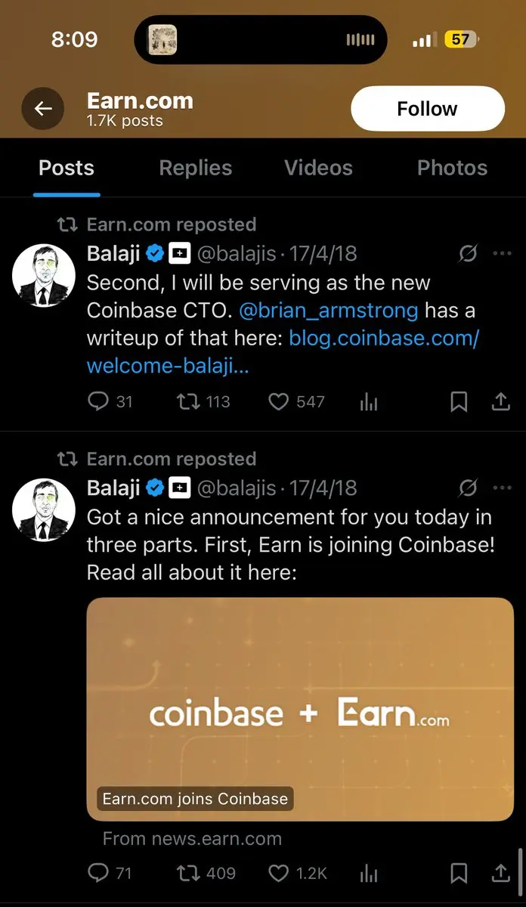Like the Coinbase CTO post
The image size is (526, 907).
tap(279, 402)
